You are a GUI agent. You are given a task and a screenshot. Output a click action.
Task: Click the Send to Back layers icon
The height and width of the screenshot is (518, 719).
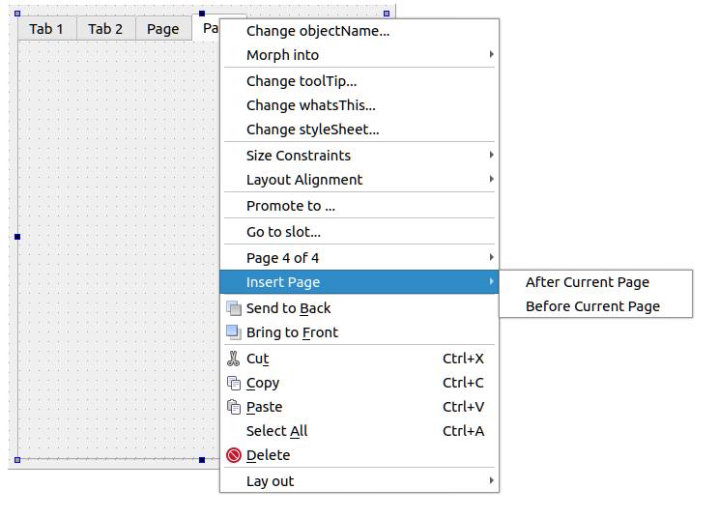click(x=234, y=308)
